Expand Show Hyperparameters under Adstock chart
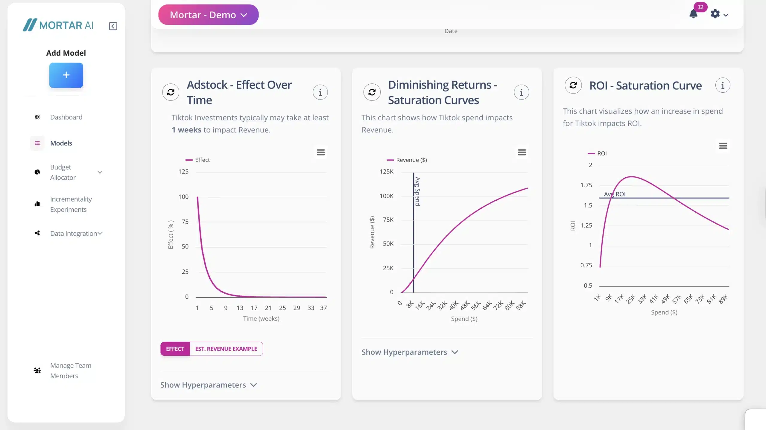Screen dimensions: 766x430 209,385
